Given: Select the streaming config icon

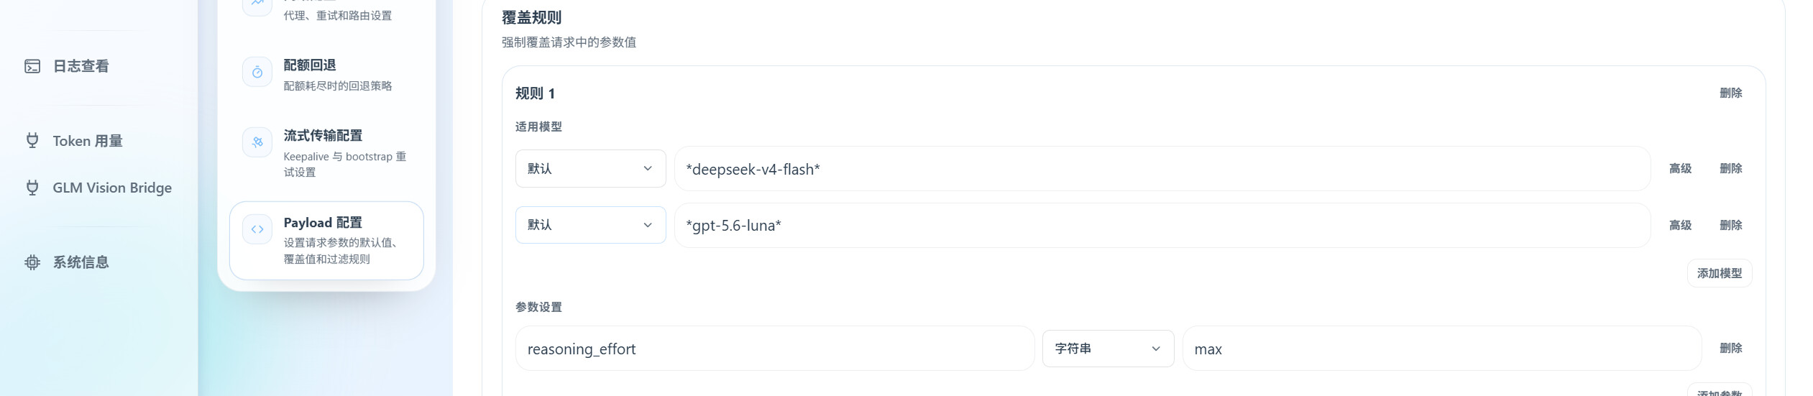Looking at the screenshot, I should point(257,142).
